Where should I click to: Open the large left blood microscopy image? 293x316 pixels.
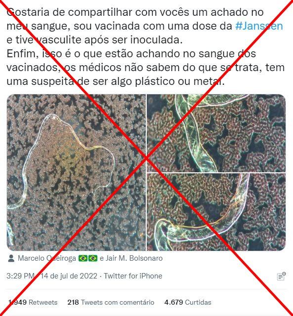(x=76, y=172)
